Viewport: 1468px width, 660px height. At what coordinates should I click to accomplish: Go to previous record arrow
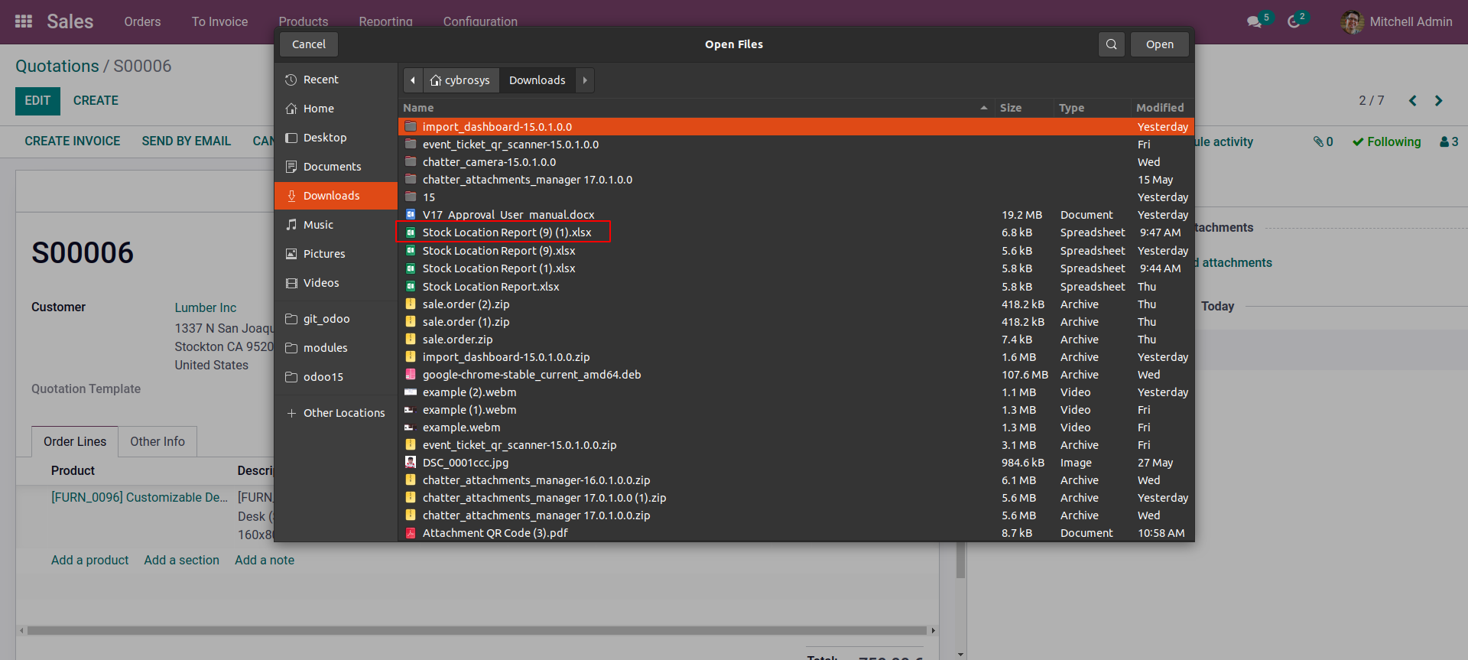point(1413,101)
